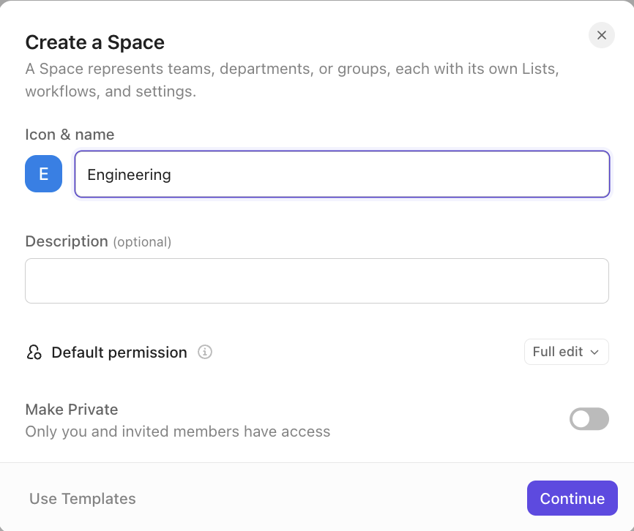
Task: Click the Default permission info icon
Action: 205,352
